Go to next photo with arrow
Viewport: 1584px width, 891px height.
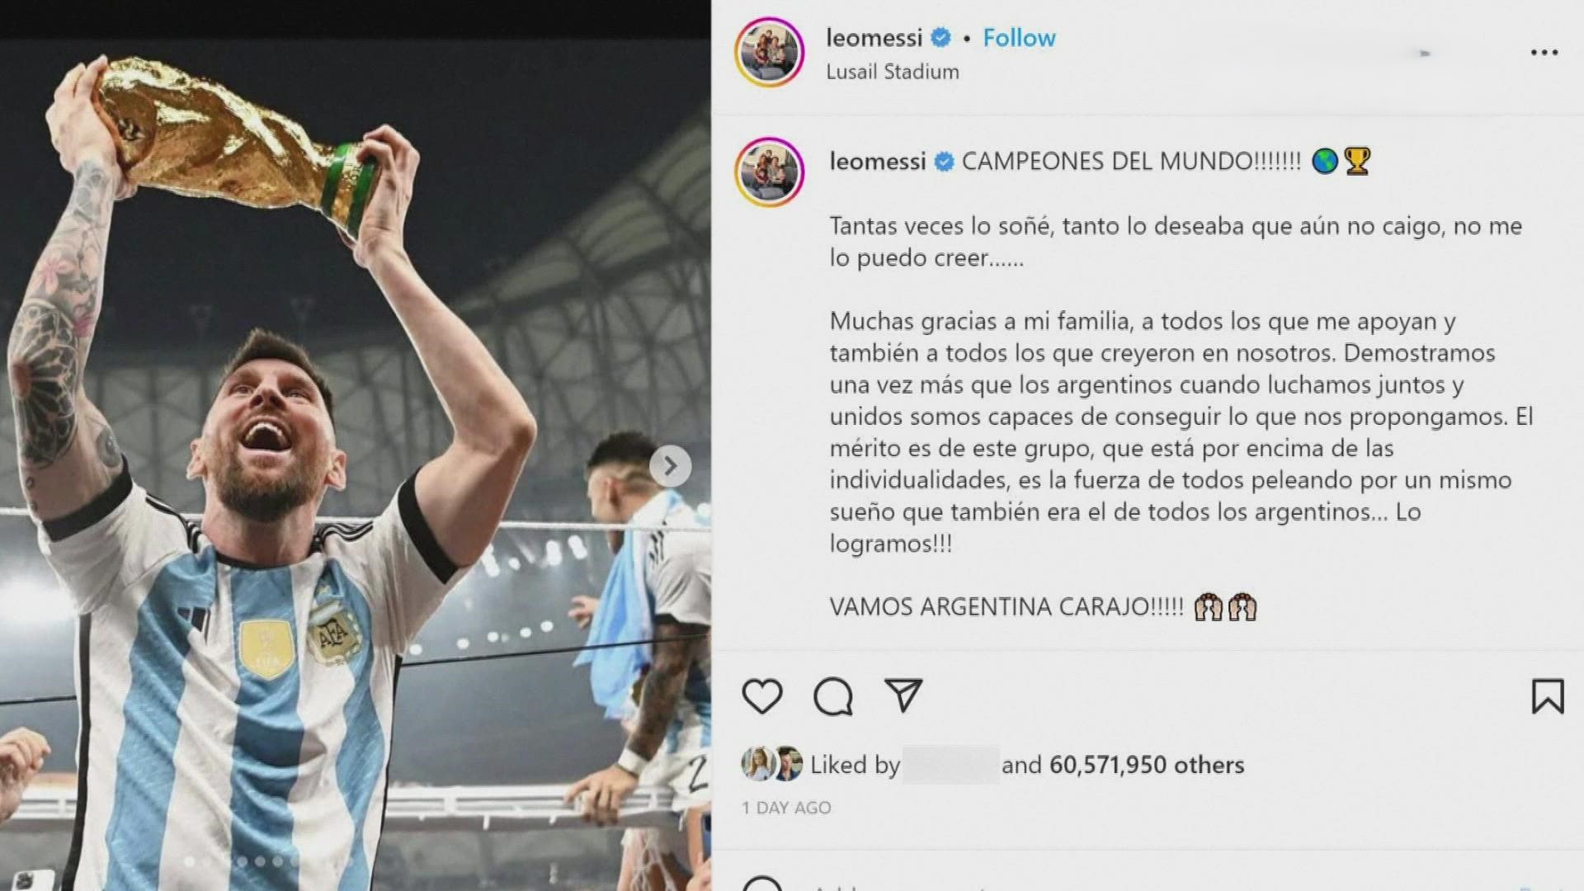(670, 467)
